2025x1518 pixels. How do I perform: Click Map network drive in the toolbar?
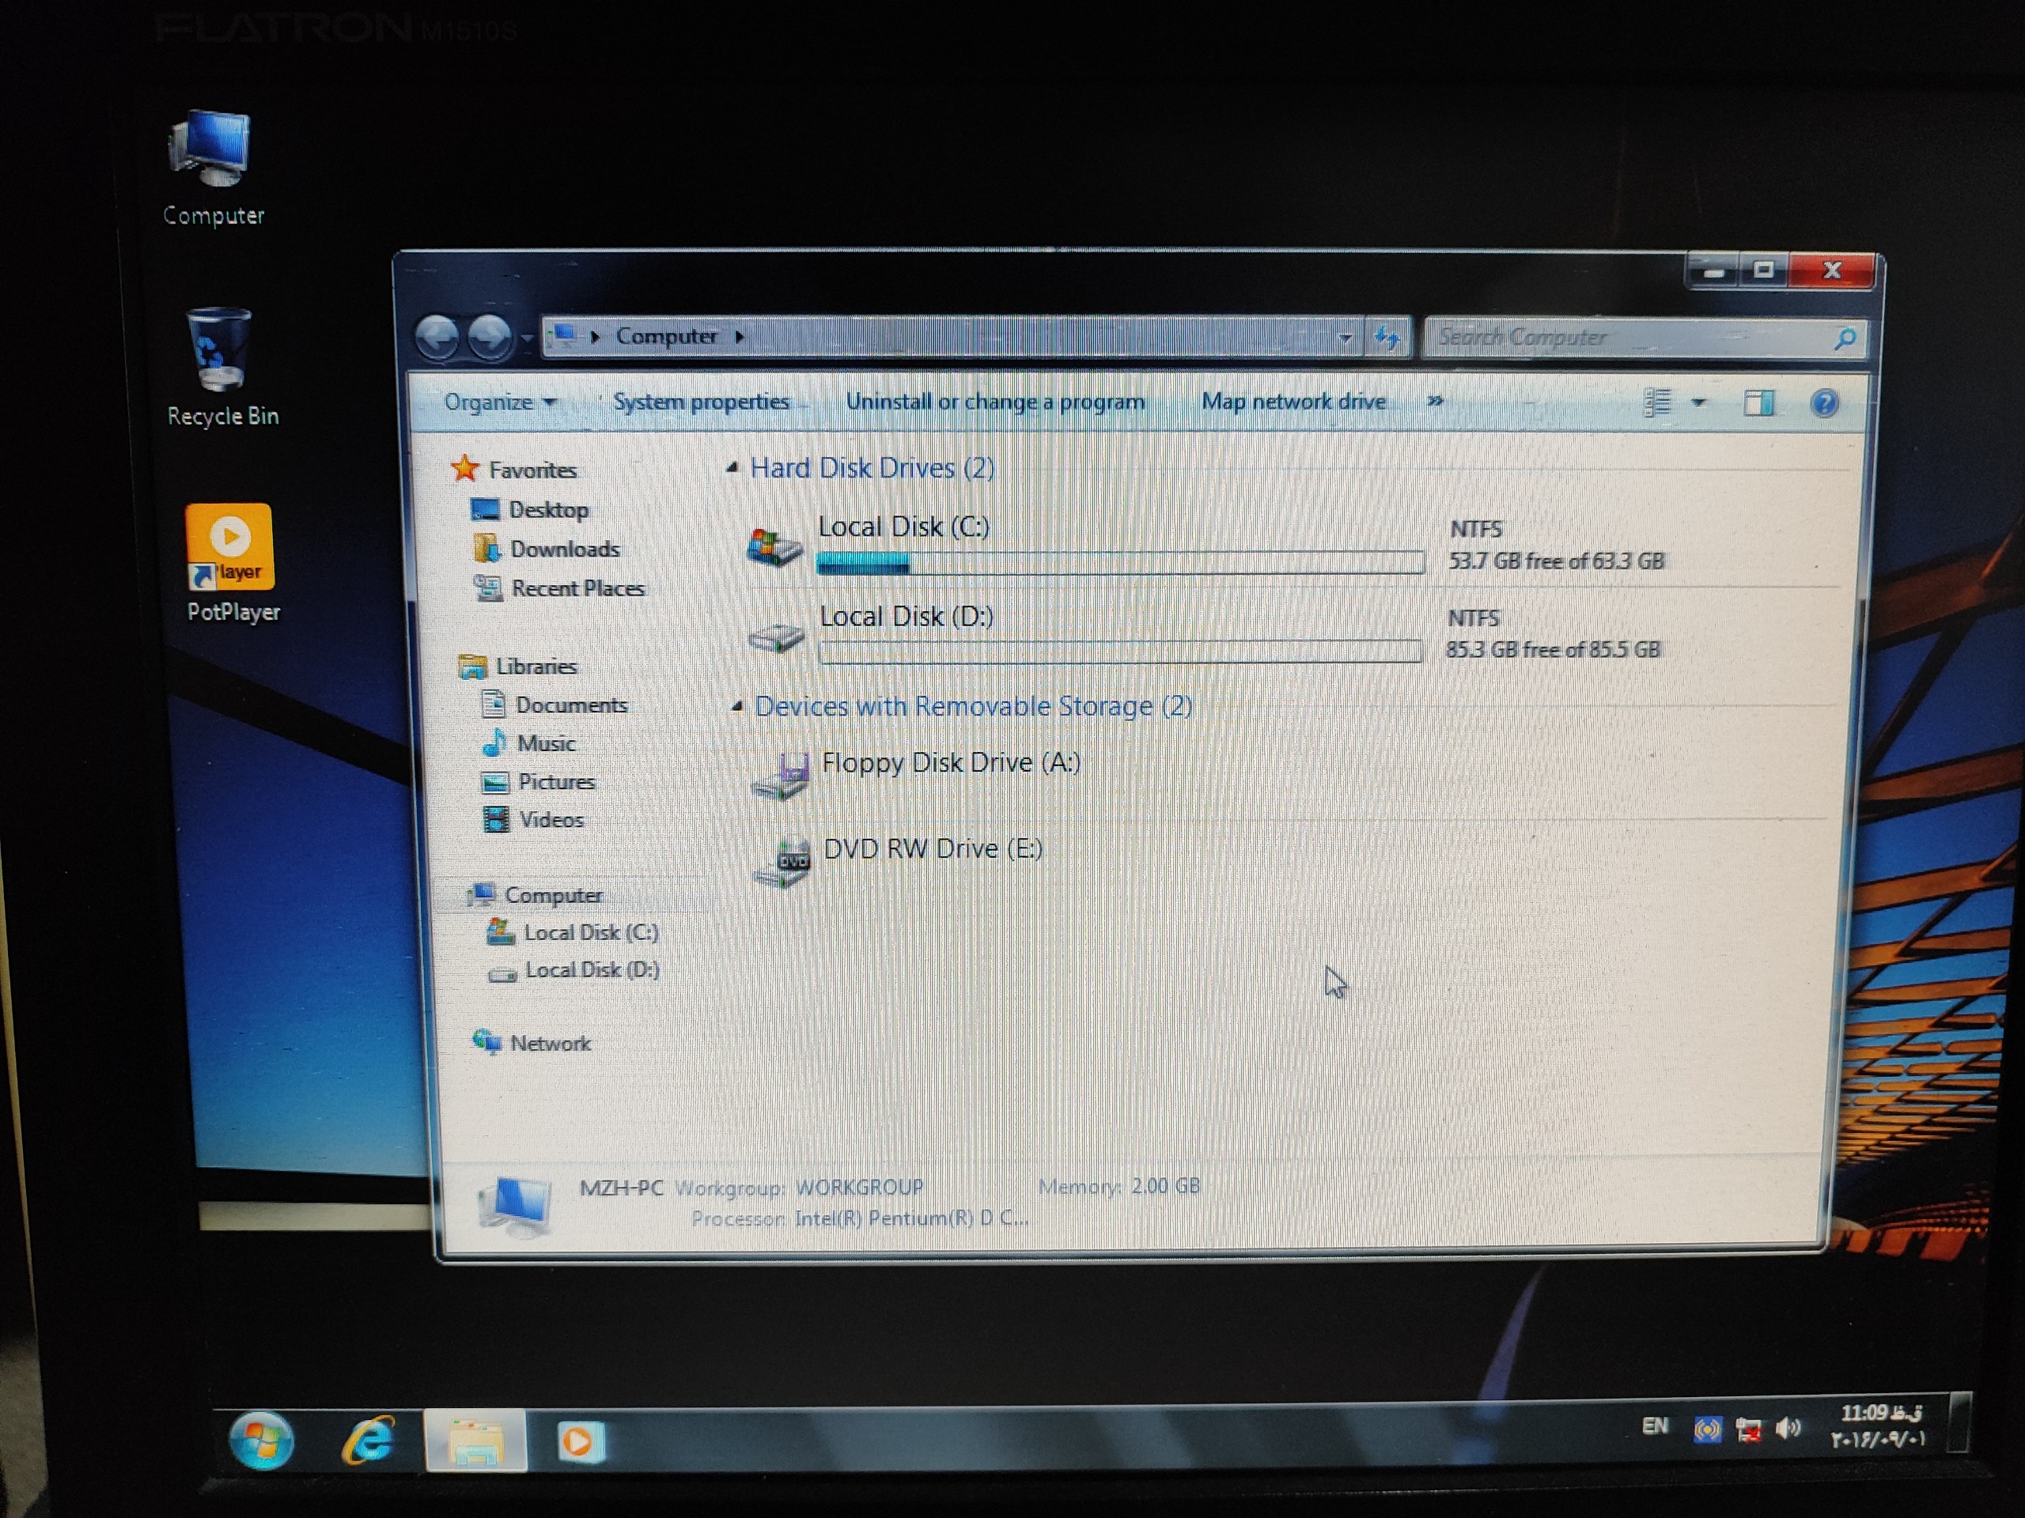coord(1293,401)
